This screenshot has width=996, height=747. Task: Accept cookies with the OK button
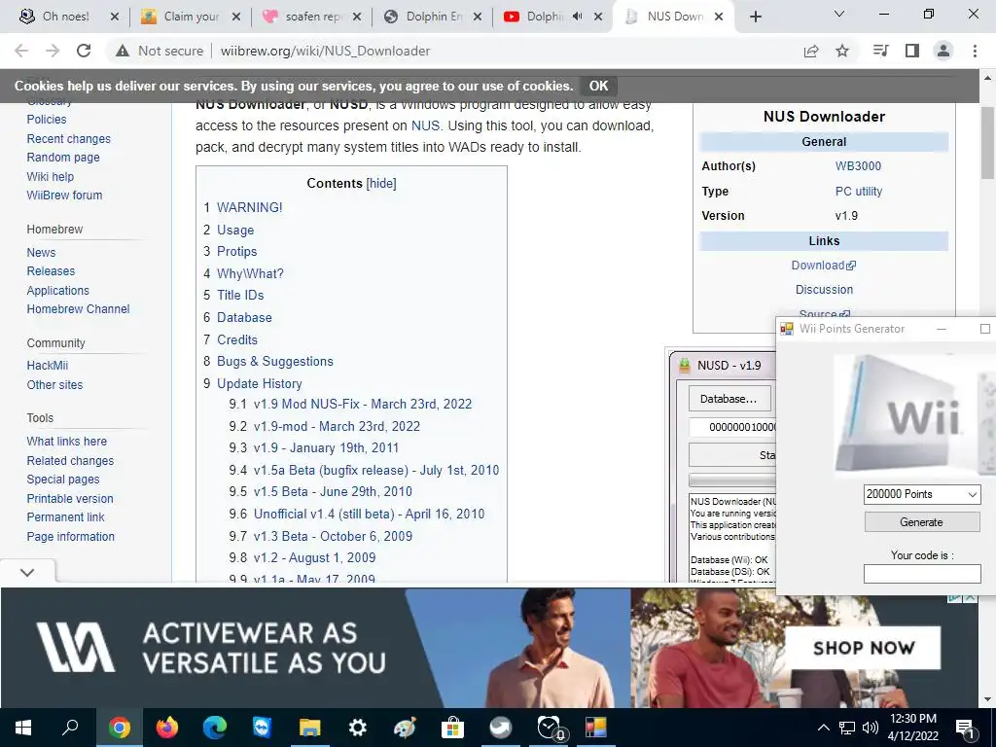pos(598,86)
